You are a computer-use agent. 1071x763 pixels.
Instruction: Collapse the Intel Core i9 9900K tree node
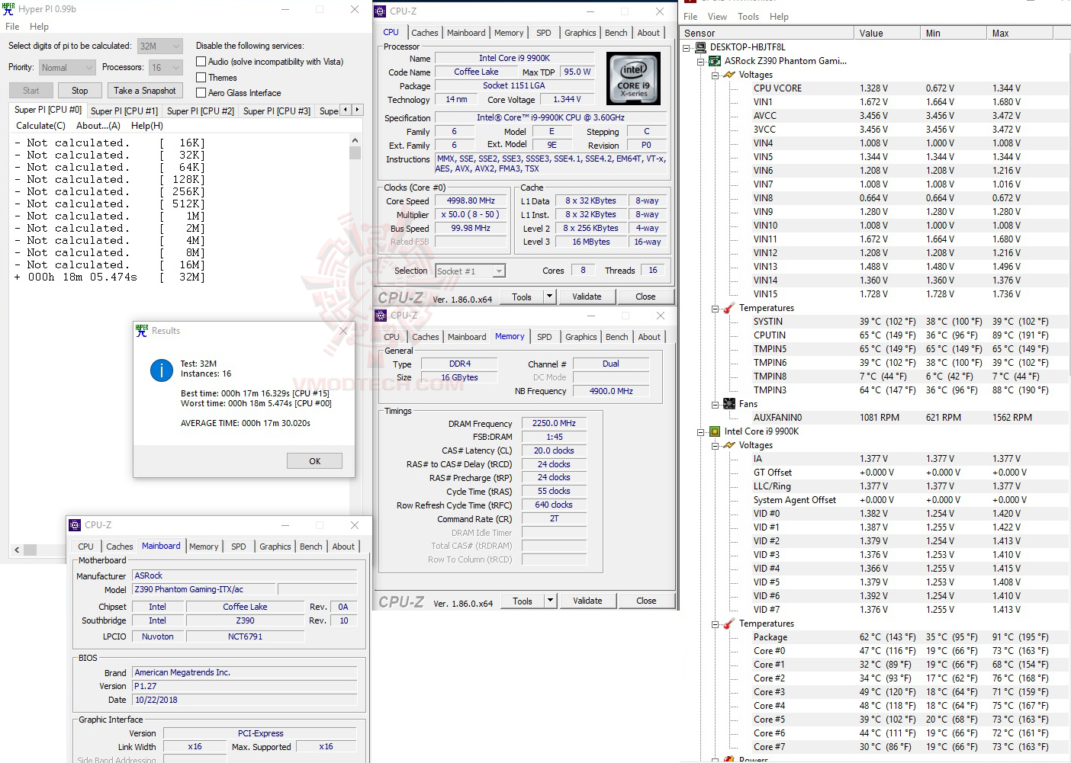click(701, 431)
